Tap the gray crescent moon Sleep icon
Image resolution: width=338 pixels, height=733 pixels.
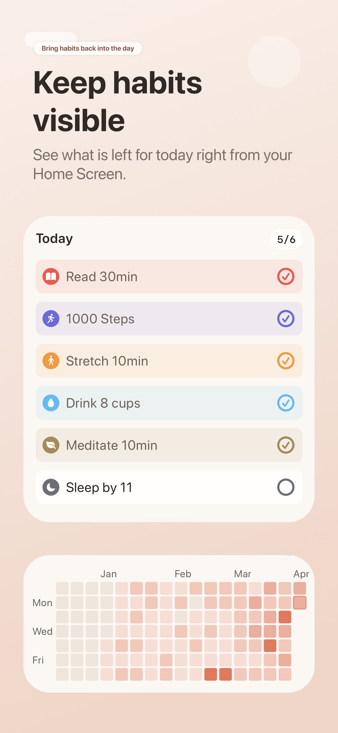coord(51,487)
